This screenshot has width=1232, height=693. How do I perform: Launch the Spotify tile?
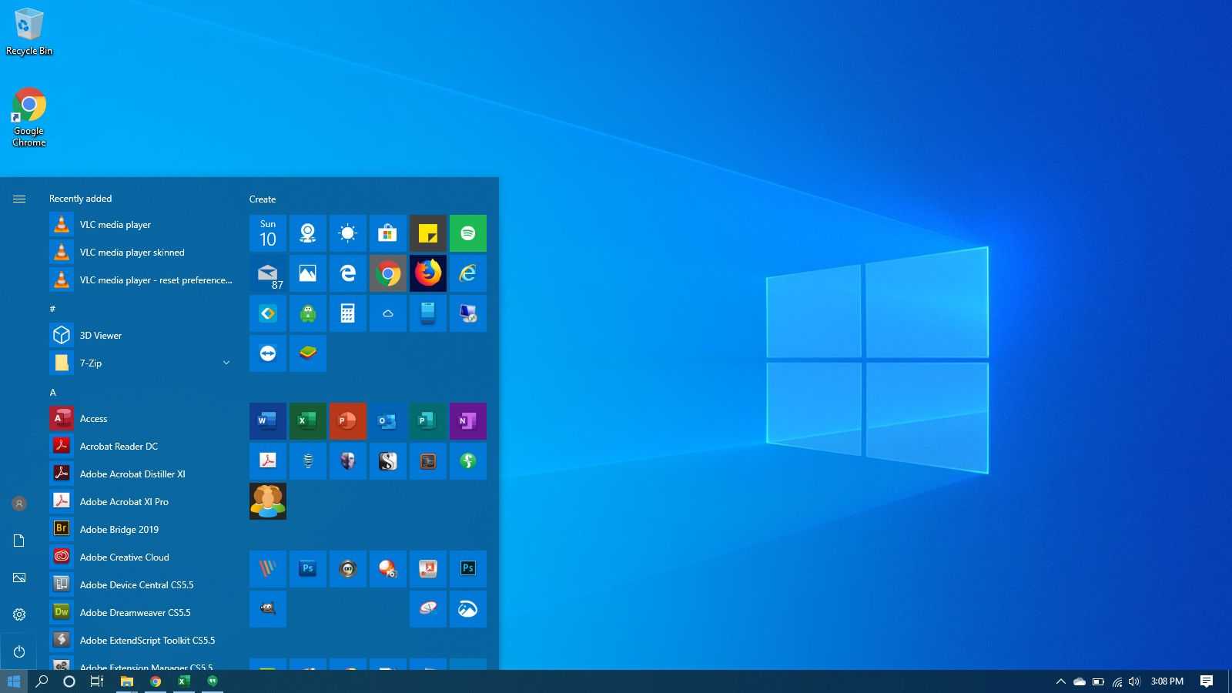468,233
